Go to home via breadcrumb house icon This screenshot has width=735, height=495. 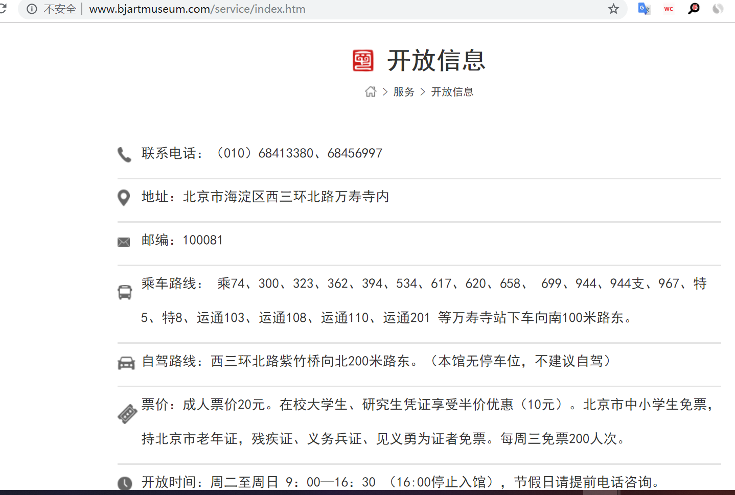[371, 91]
